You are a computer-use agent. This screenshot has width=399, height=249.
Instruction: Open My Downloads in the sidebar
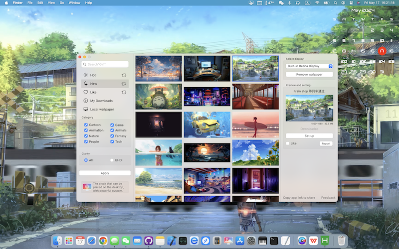coord(105,101)
